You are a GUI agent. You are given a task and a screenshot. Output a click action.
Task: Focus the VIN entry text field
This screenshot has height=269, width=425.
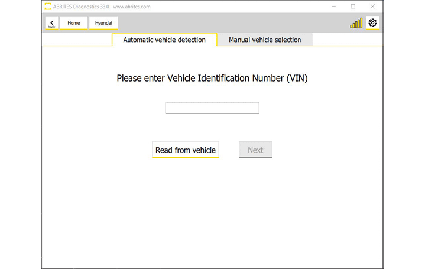click(212, 108)
